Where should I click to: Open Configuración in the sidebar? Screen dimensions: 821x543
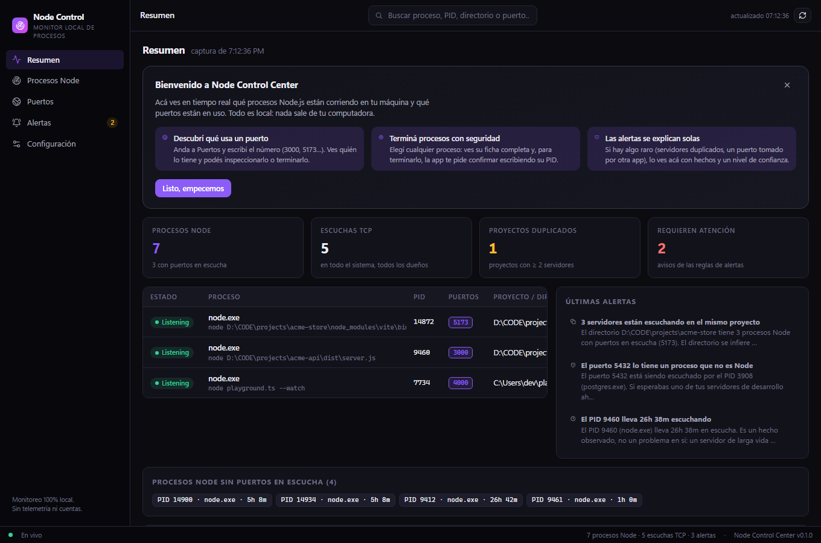point(65,144)
